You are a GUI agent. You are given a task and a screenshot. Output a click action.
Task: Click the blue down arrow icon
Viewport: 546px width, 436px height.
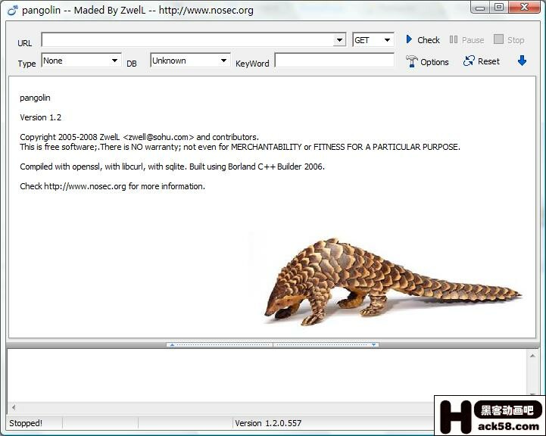pyautogui.click(x=522, y=61)
